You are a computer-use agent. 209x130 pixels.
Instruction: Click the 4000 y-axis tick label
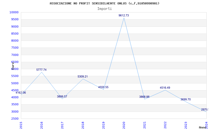point(15,97)
